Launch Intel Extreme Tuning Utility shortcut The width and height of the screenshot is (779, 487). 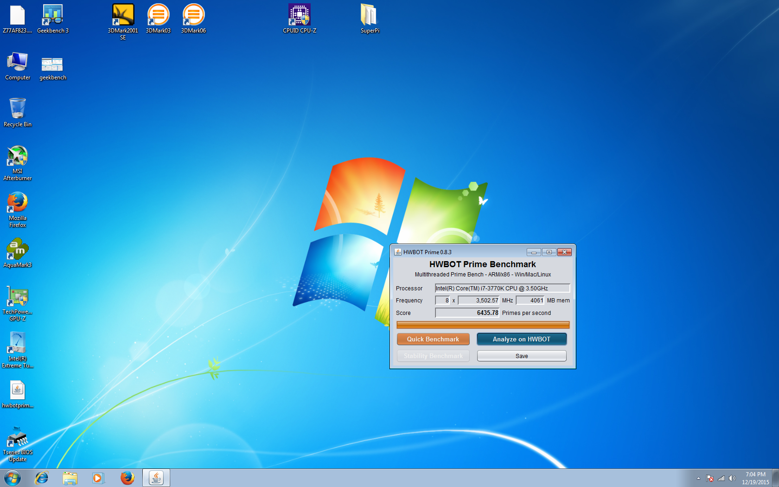coord(18,350)
